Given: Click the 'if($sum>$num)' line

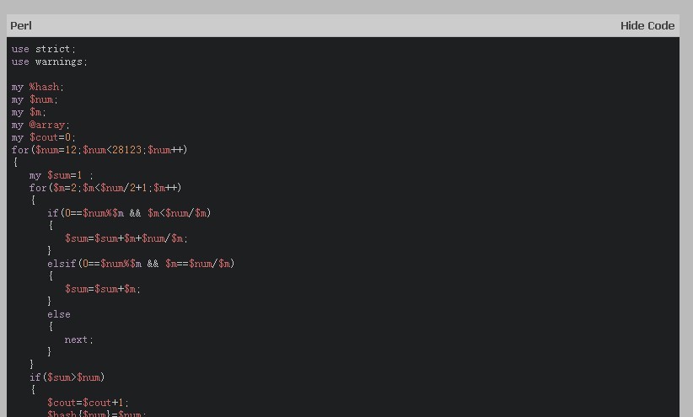Looking at the screenshot, I should (x=67, y=377).
